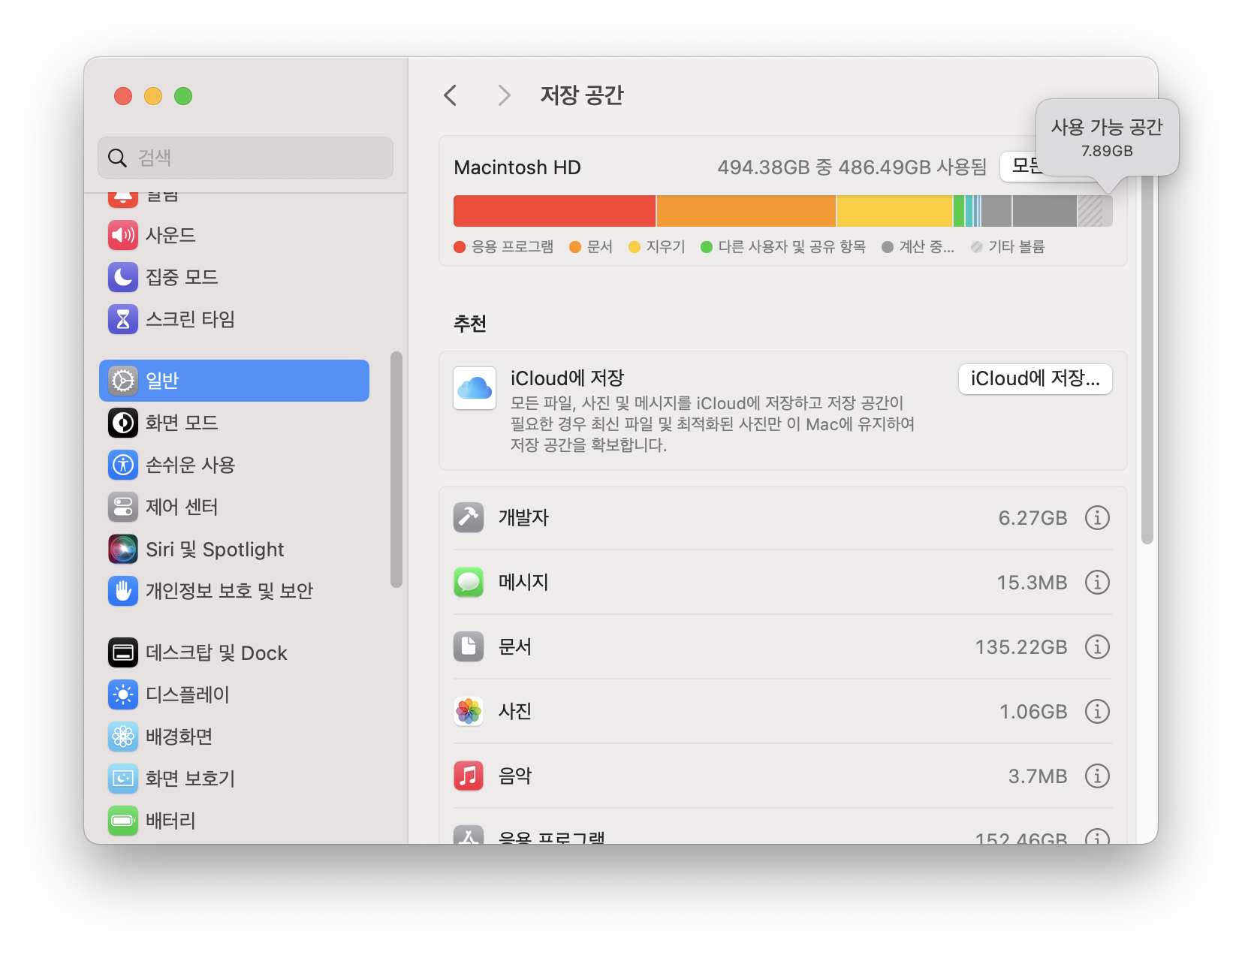Click the Siri 및 Spotlight icon
1242x955 pixels.
[x=123, y=549]
